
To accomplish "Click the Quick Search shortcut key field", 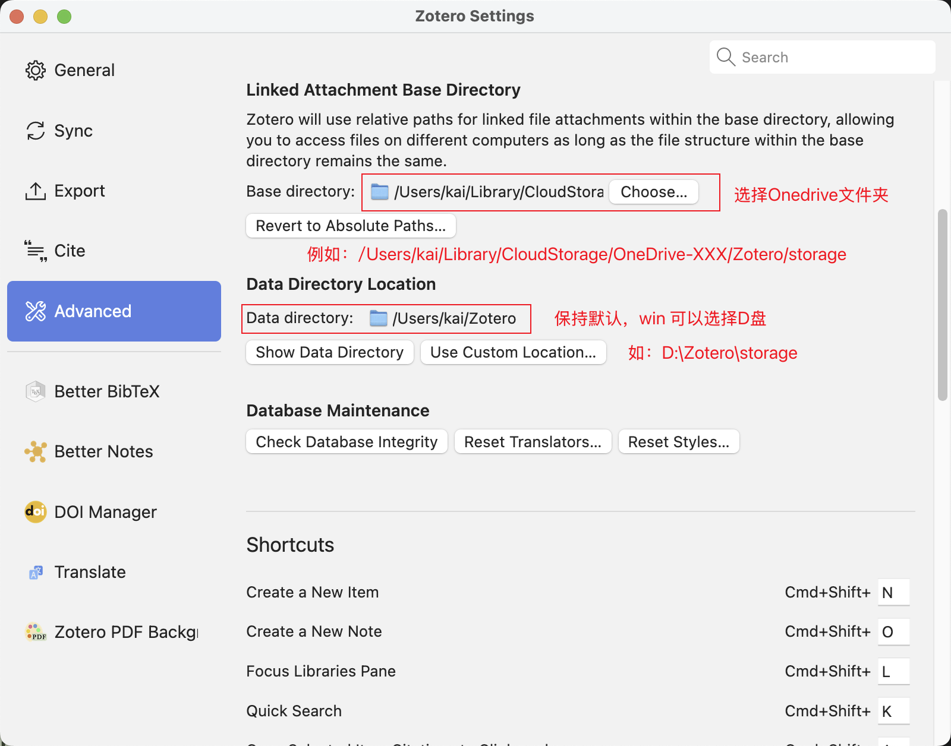I will coord(894,711).
